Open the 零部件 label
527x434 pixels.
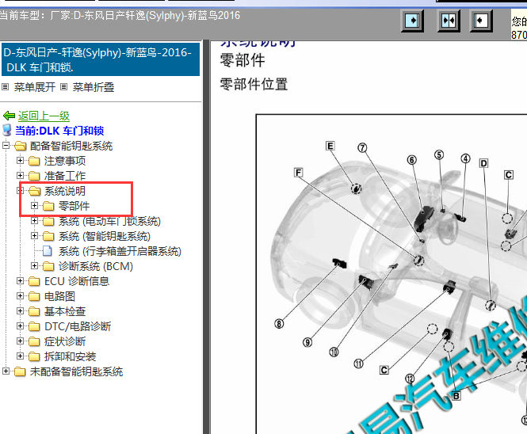[x=74, y=206]
